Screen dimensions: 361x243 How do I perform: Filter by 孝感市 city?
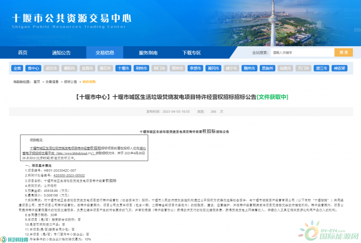click(195, 68)
